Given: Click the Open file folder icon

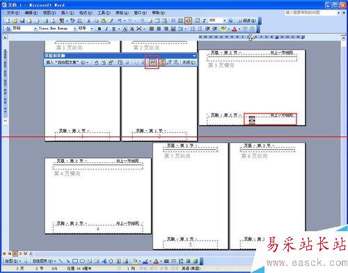Looking at the screenshot, I should click(x=15, y=21).
